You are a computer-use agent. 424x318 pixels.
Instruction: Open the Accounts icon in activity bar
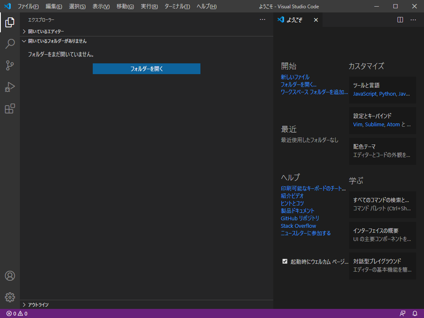(x=10, y=275)
